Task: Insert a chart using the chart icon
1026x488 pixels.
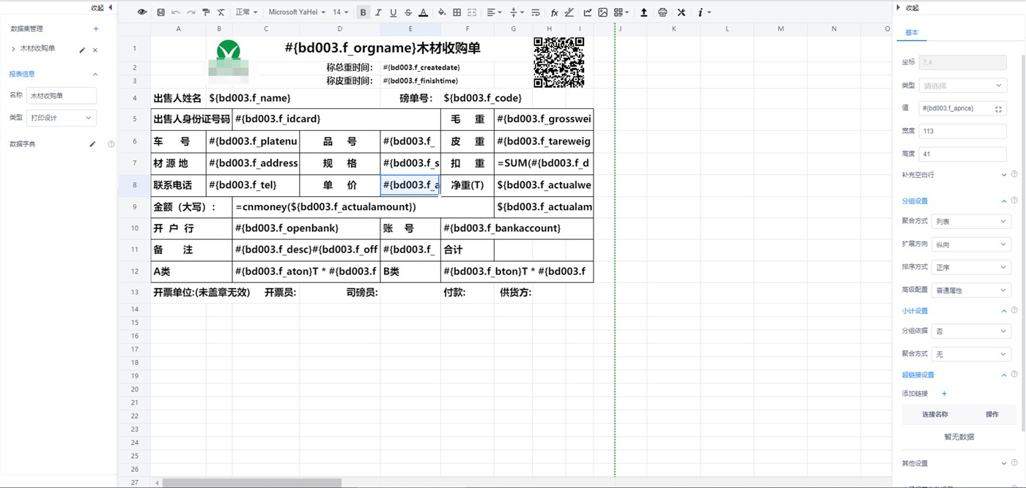Action: pyautogui.click(x=588, y=12)
